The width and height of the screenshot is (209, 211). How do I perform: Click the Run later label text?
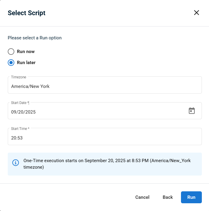click(26, 63)
